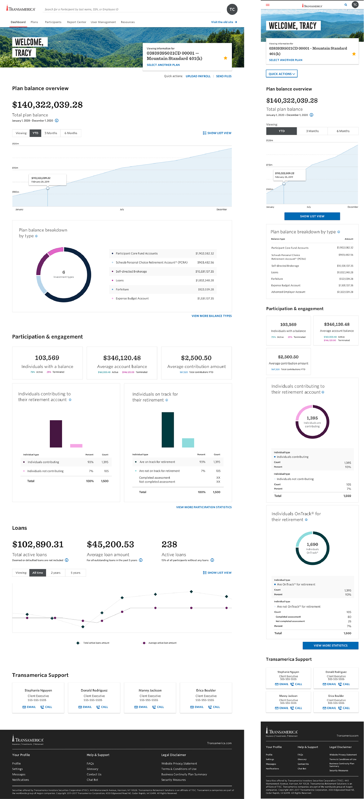The height and width of the screenshot is (799, 364).
Task: Toggle the favorite star on the mobile plan card
Action: coord(354,54)
